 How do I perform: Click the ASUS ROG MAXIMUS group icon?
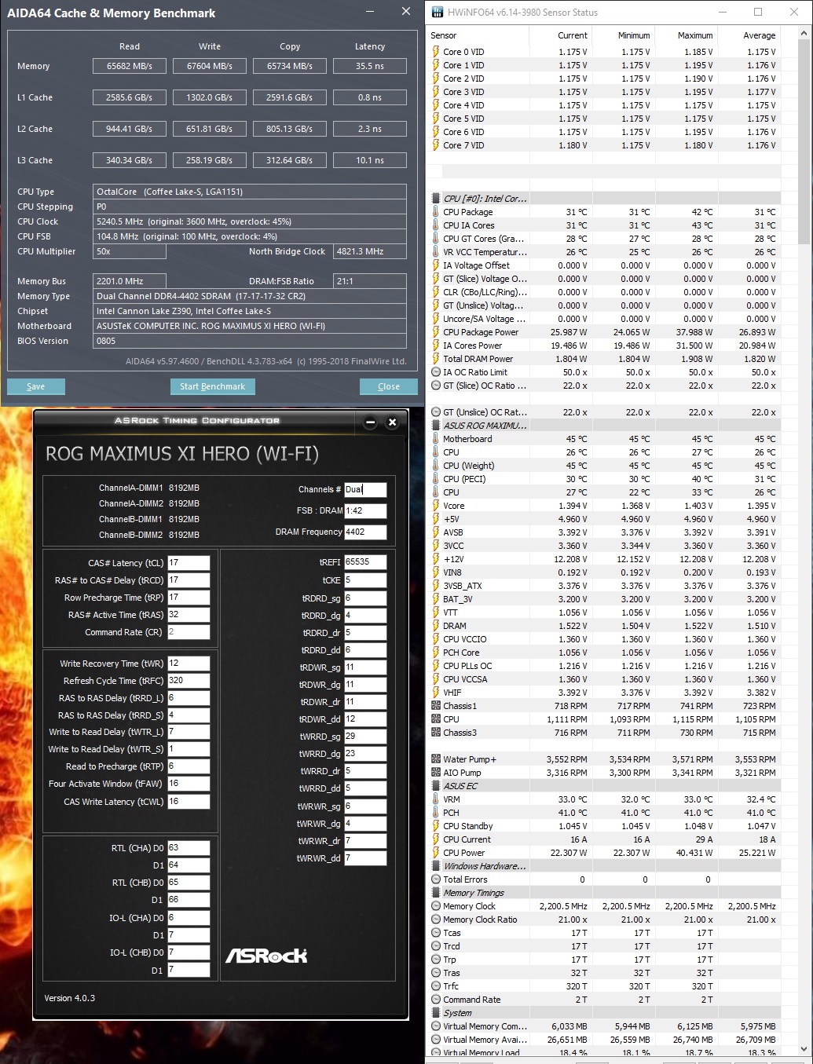(436, 426)
